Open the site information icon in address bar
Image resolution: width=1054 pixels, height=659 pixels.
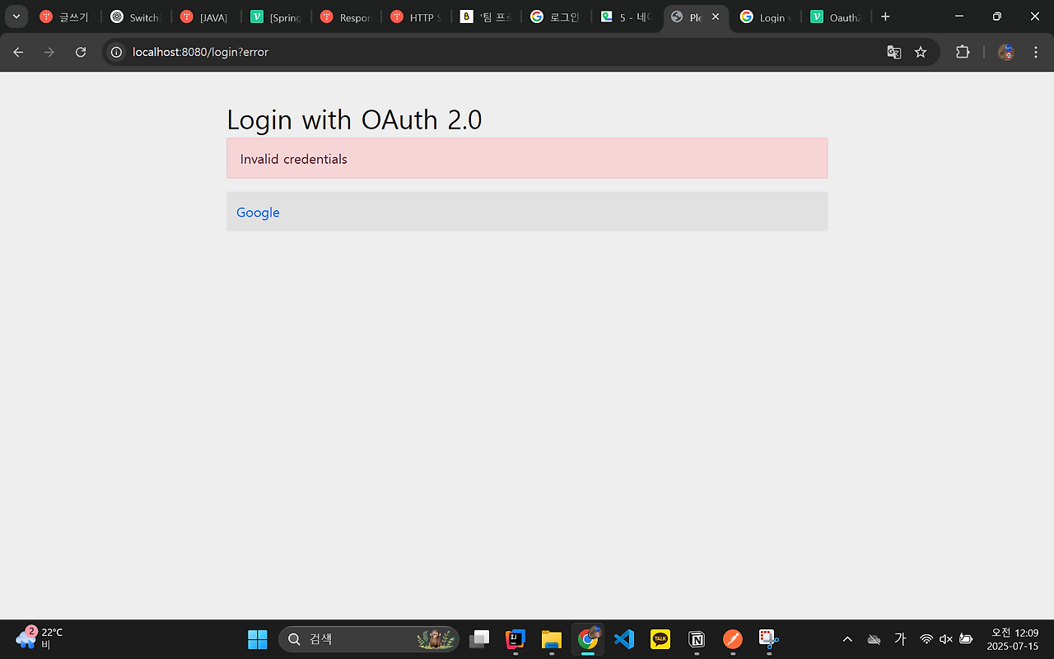tap(117, 52)
